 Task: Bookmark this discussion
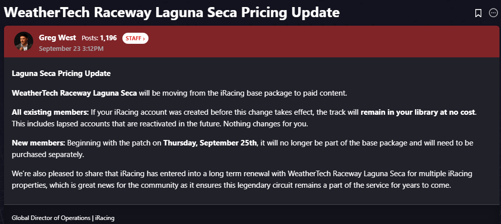tap(478, 14)
